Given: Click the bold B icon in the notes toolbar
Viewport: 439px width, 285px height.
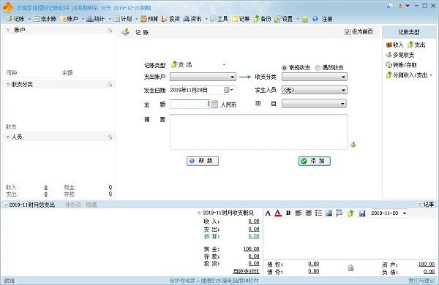Looking at the screenshot, I should [x=288, y=213].
